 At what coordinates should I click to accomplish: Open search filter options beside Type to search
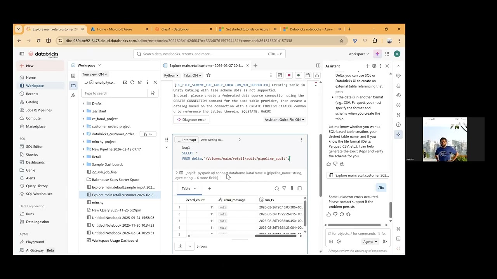(153, 93)
